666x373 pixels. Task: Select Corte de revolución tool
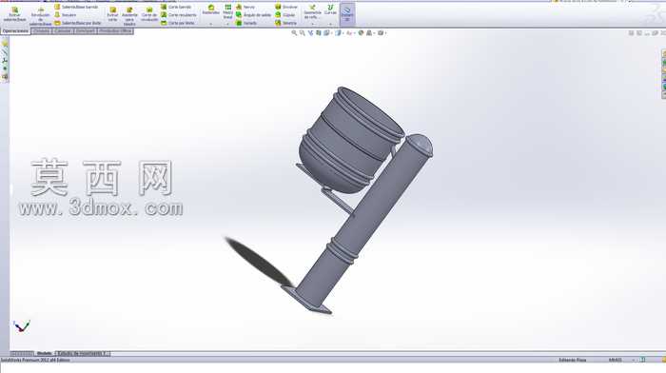tap(149, 14)
